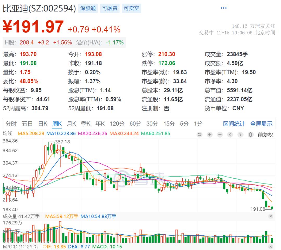Select the 周K chart tab
The image size is (281, 250).
[x=57, y=124]
